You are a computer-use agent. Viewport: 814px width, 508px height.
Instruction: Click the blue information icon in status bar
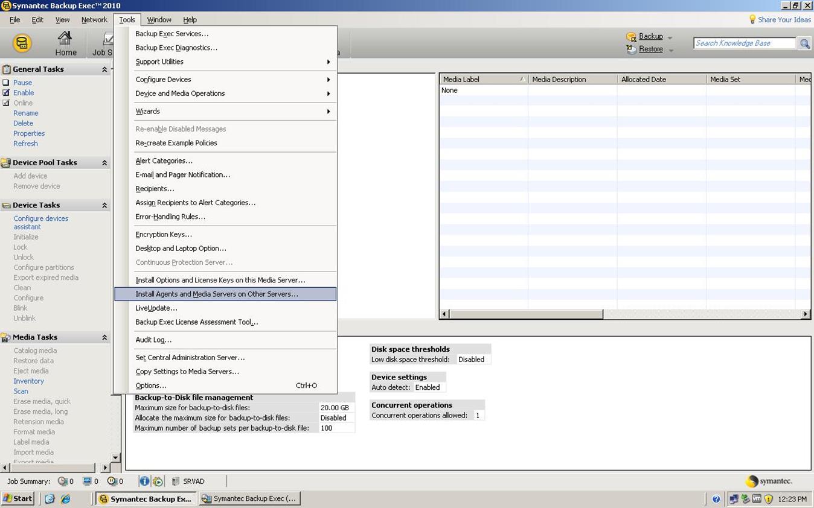click(144, 481)
